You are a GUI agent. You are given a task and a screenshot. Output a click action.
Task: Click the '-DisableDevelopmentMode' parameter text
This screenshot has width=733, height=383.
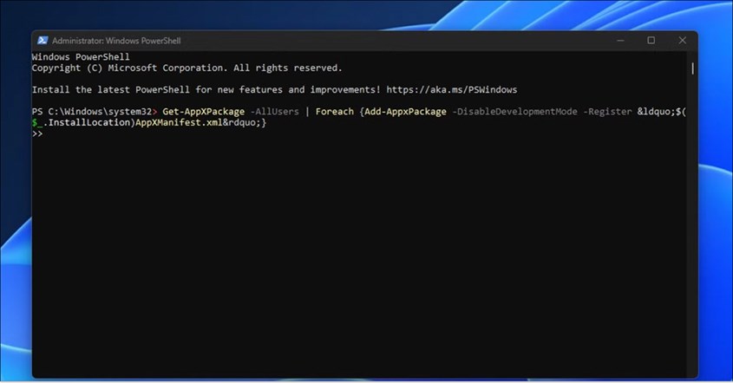[514, 111]
